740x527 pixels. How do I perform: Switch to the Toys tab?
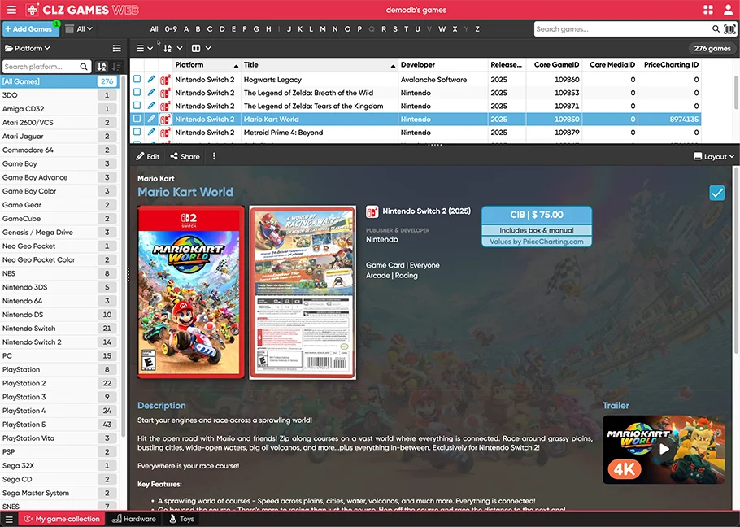[181, 519]
